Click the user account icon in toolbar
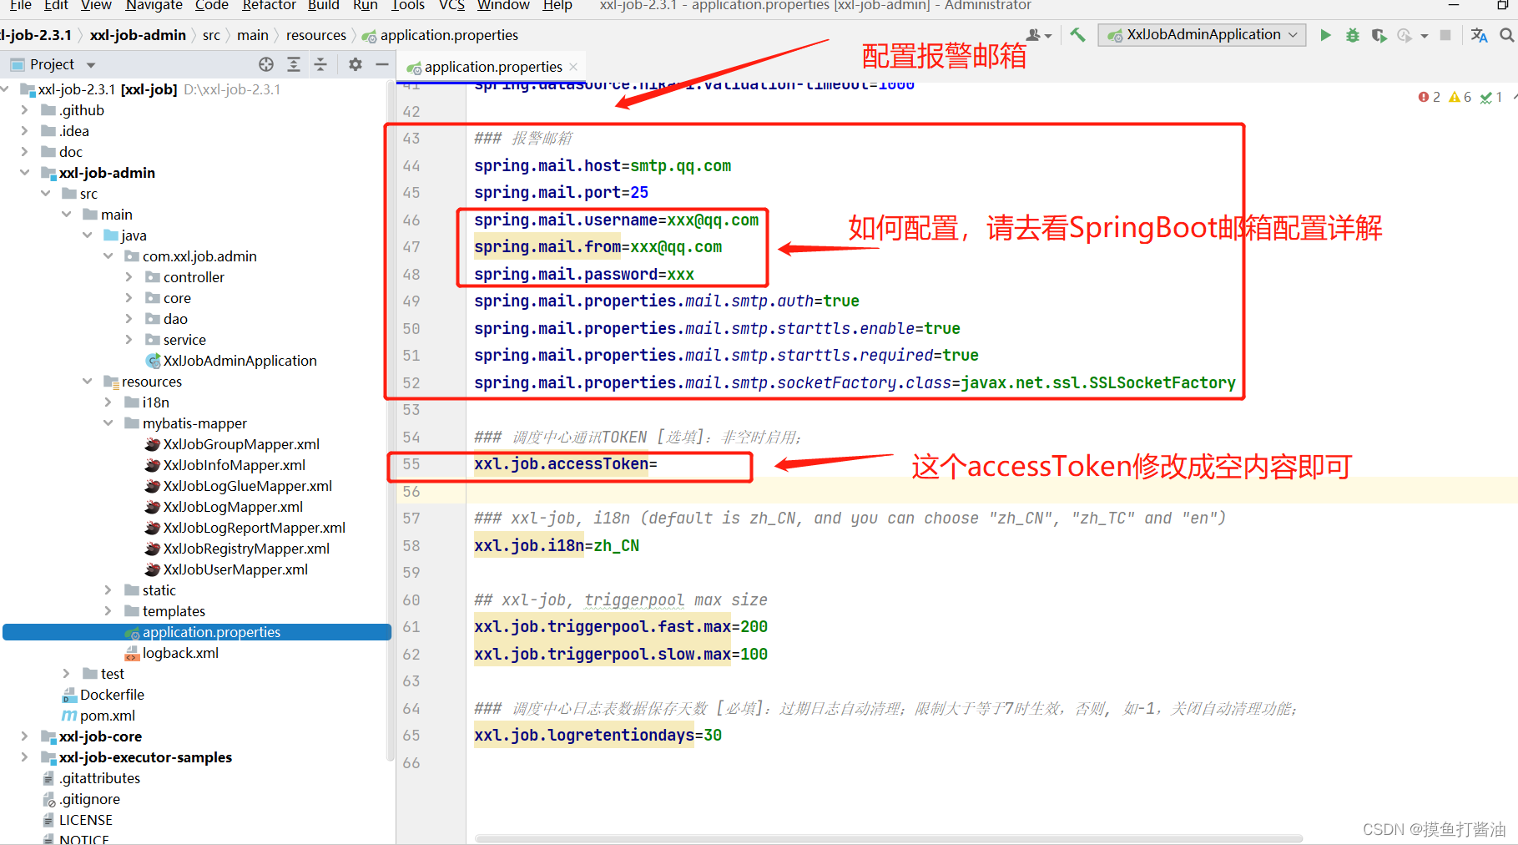Viewport: 1518px width, 845px height. 1038,35
